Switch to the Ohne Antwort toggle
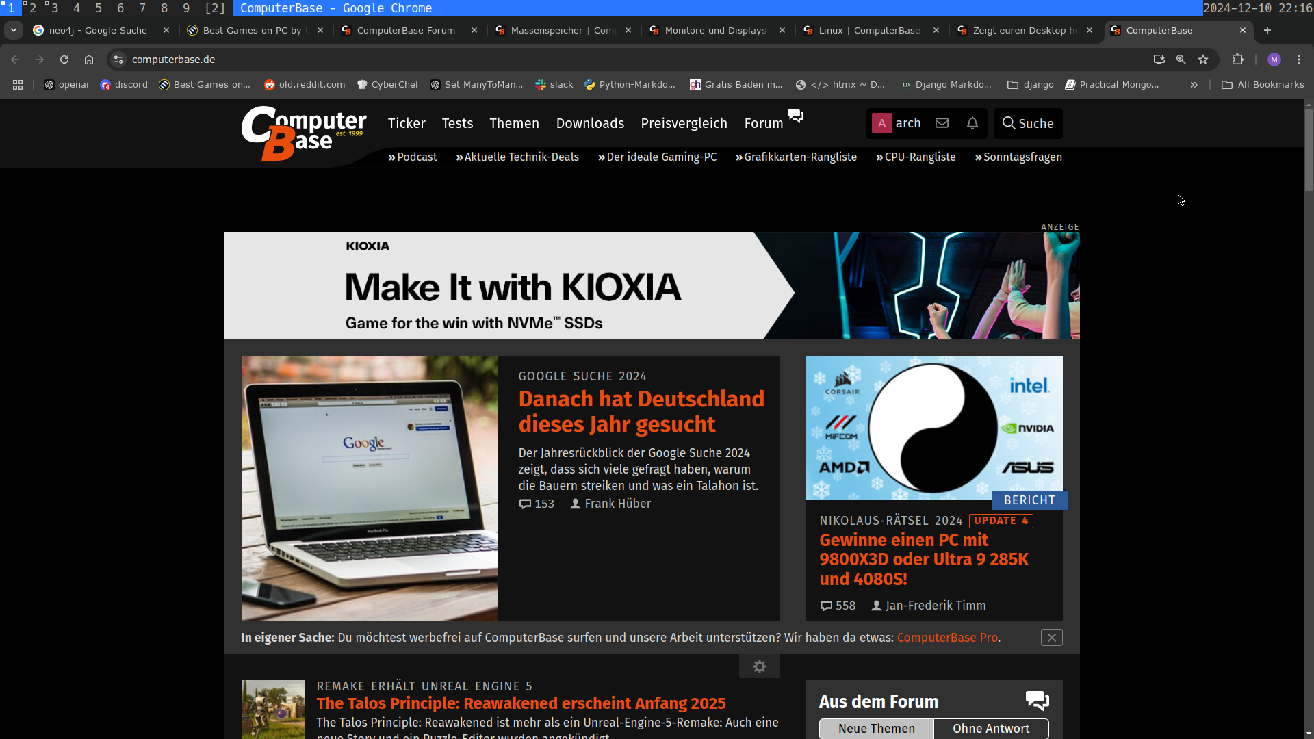1314x739 pixels. 990,729
